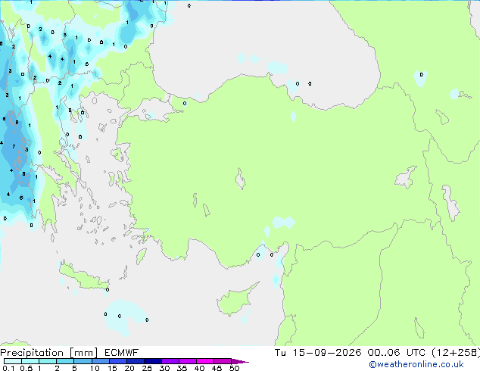
Task: Select the 35 mm legend color swatch
Action: pos(187,361)
